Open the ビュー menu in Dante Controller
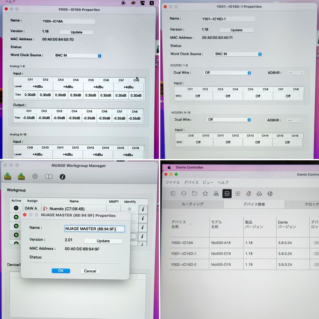319x319 pixels. click(208, 182)
